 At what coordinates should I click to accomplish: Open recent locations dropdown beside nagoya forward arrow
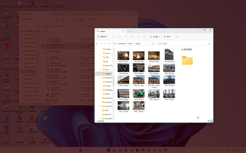pyautogui.click(x=105, y=44)
